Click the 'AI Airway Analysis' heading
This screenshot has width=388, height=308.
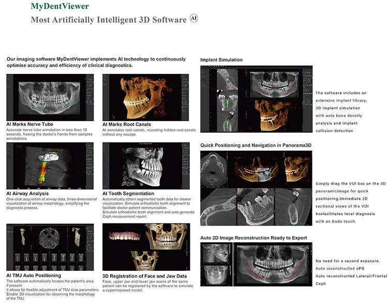coord(27,194)
